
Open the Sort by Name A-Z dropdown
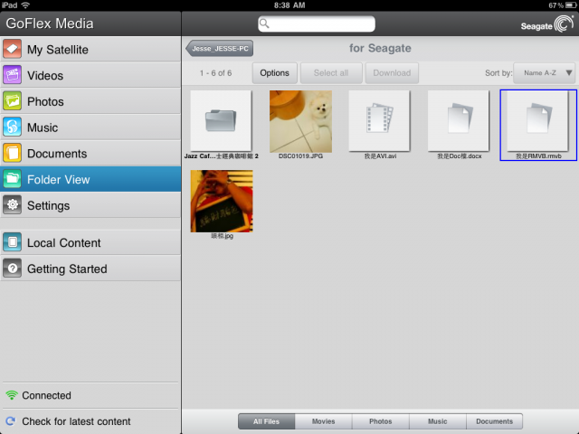pos(544,73)
